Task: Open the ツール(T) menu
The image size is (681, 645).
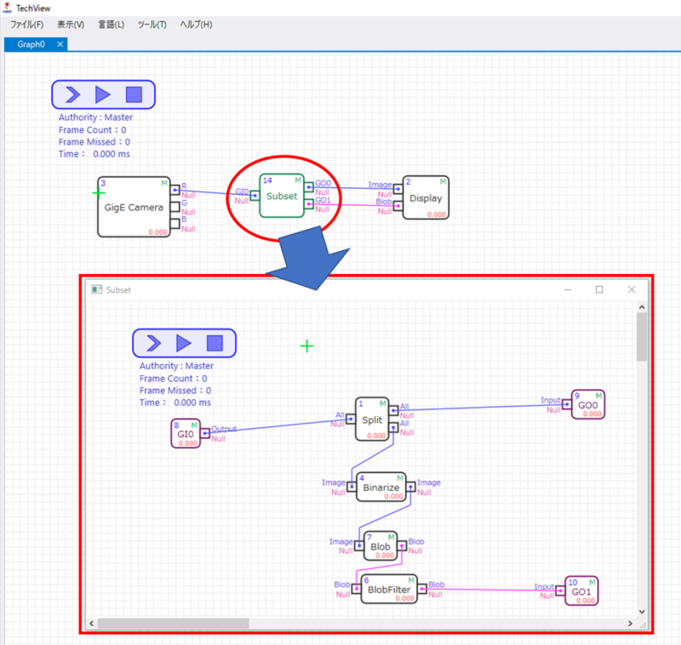Action: 152,25
